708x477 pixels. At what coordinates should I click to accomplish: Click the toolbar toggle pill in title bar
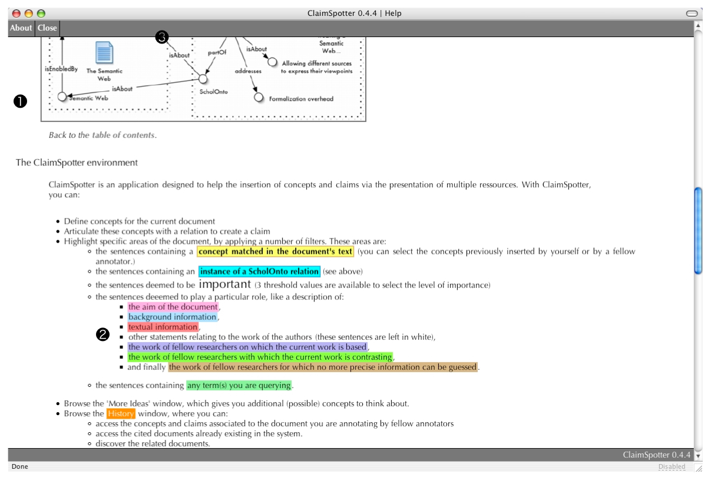(x=692, y=13)
